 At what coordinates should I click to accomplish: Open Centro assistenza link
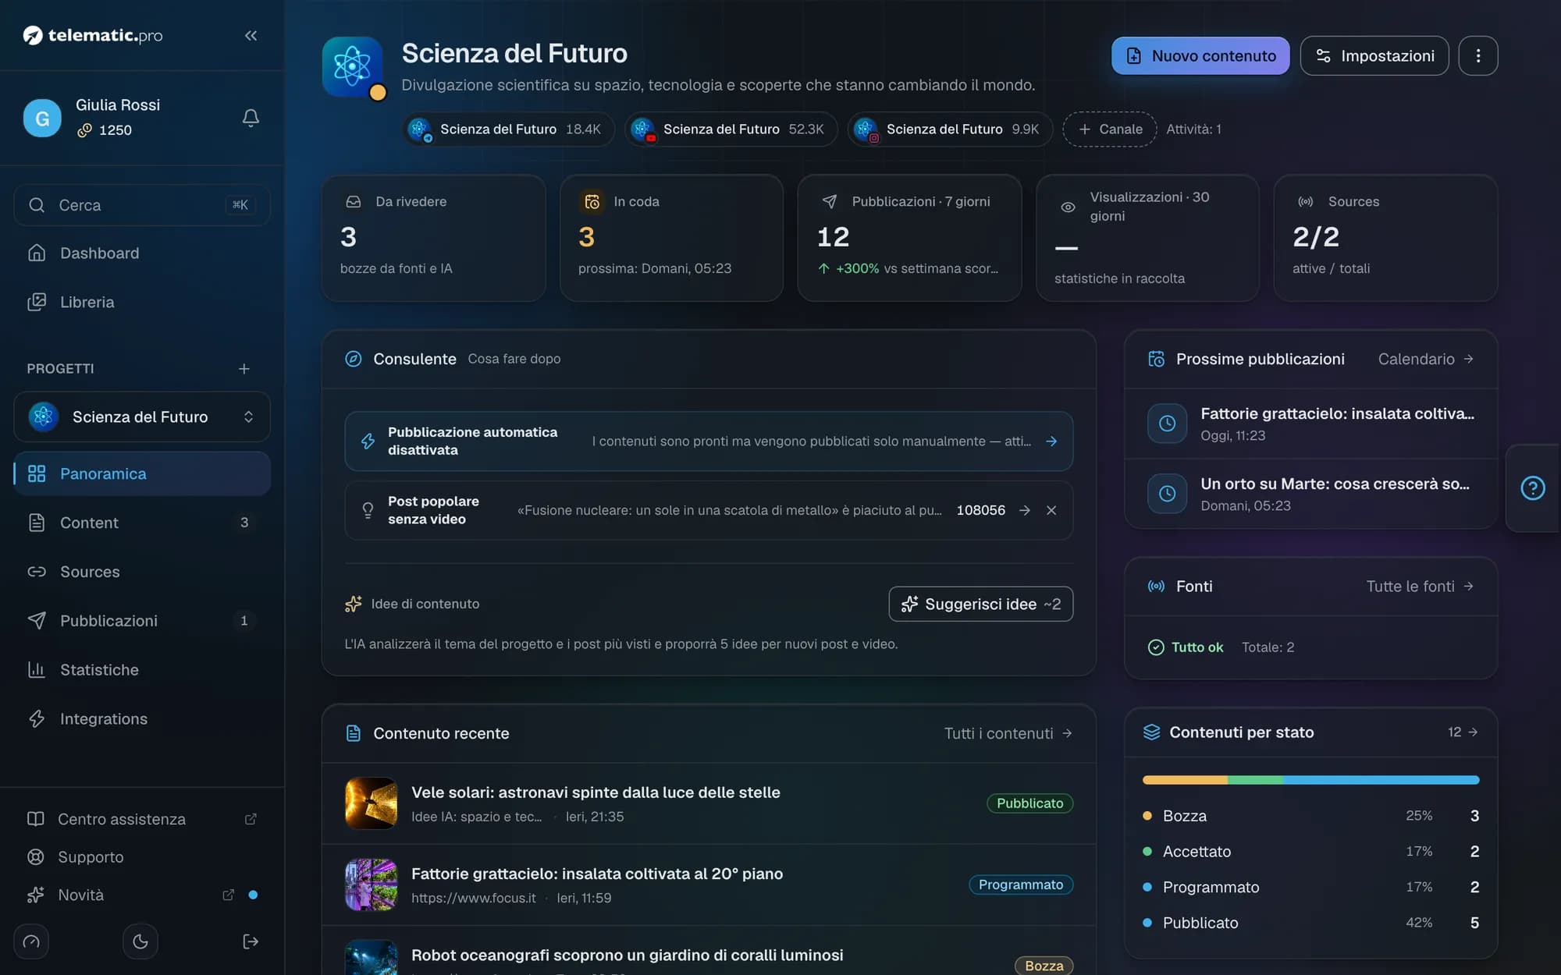[142, 819]
